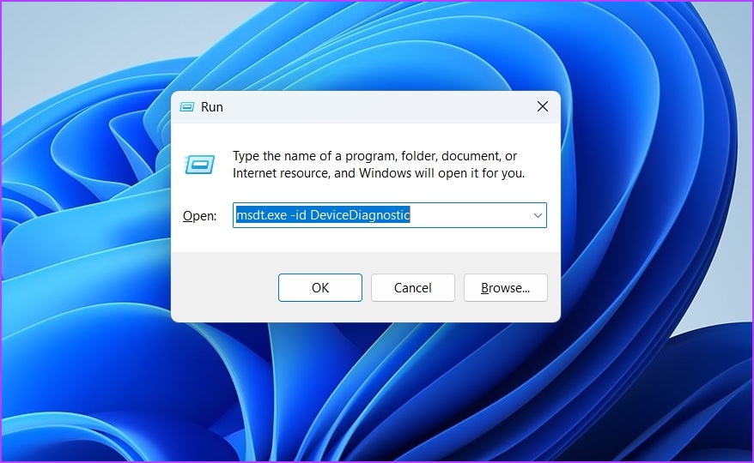This screenshot has width=754, height=463.
Task: Expand the Open command history dropdown arrow
Action: coord(538,215)
